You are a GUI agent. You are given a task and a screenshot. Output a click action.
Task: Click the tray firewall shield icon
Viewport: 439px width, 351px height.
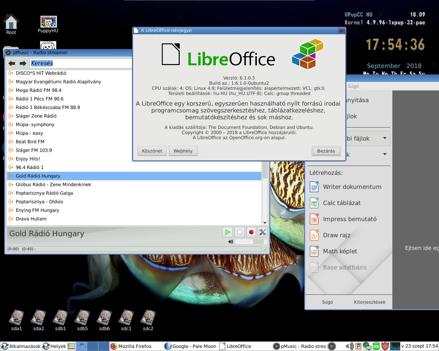[385, 346]
